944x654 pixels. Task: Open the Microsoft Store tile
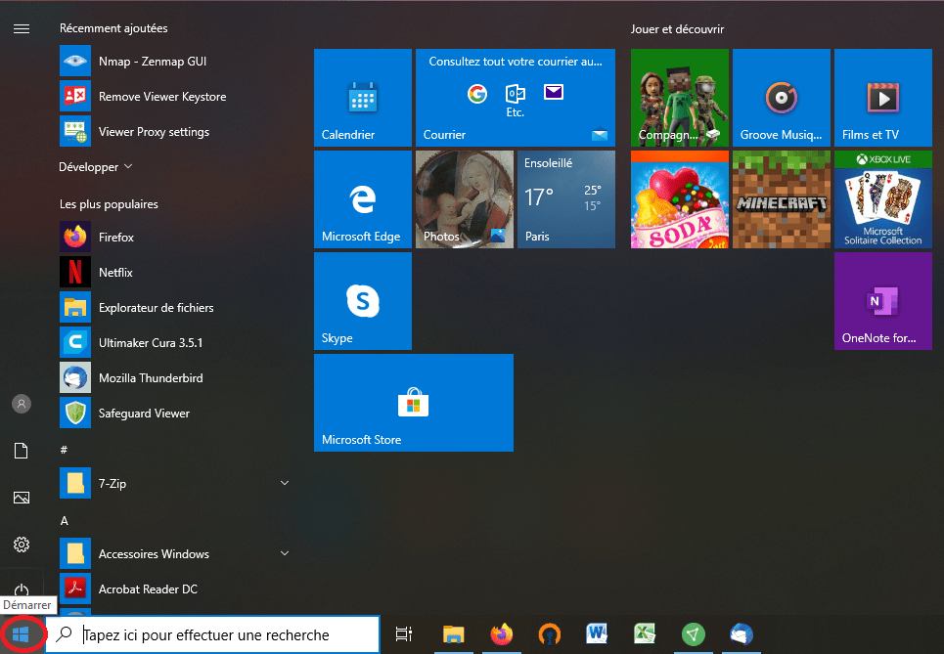[414, 403]
